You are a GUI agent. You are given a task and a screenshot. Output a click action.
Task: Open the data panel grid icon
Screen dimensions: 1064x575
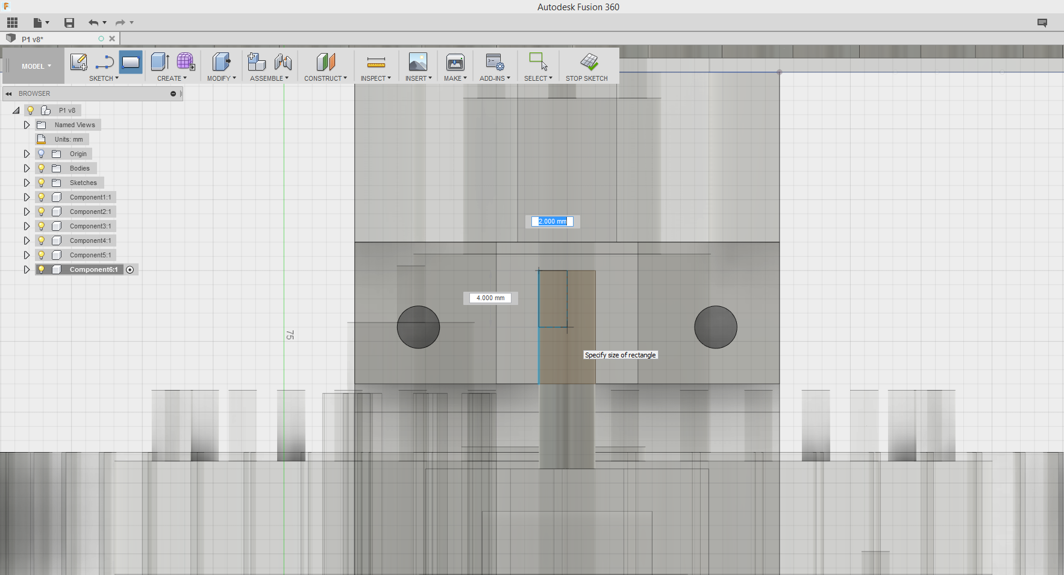click(13, 23)
